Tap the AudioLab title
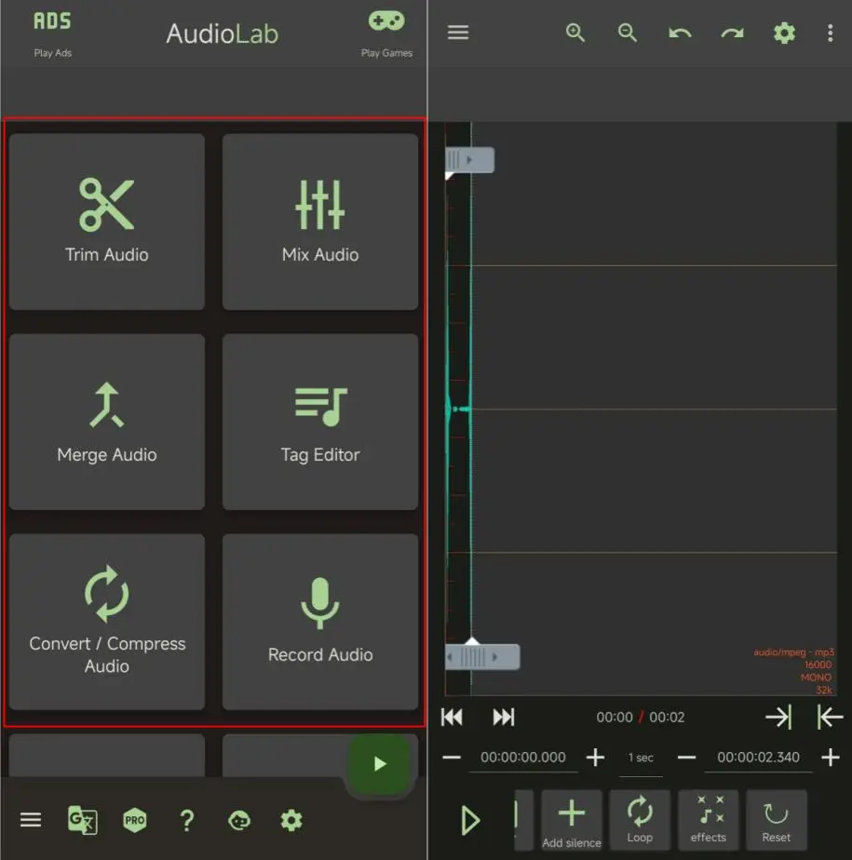Viewport: 852px width, 860px height. (223, 34)
